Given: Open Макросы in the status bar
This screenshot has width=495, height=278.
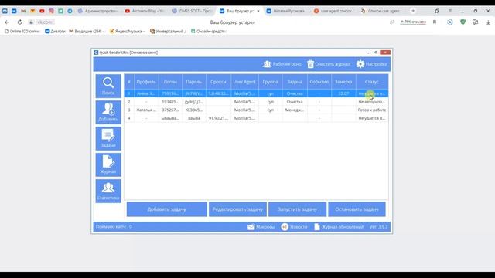Looking at the screenshot, I should click(261, 226).
